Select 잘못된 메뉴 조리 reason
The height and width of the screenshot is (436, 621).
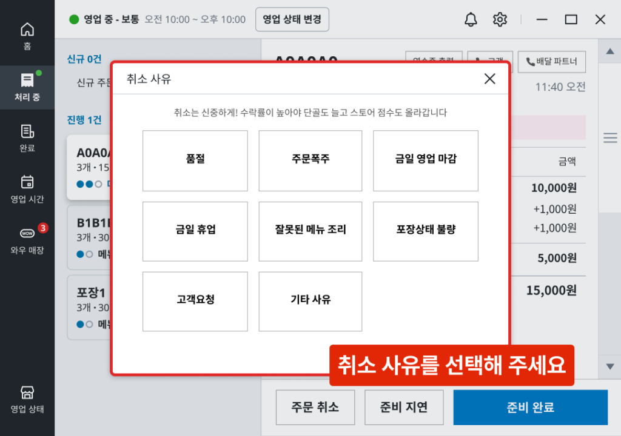pyautogui.click(x=310, y=231)
